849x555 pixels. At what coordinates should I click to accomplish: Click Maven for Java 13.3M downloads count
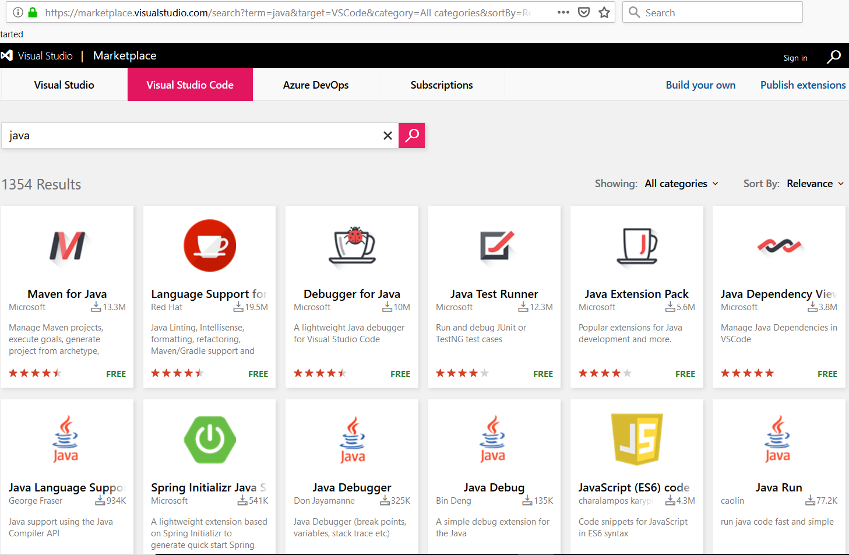pos(108,307)
